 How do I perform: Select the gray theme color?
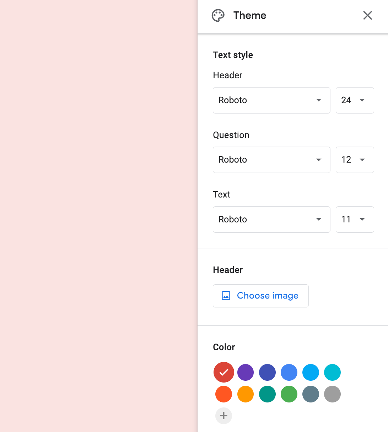click(333, 394)
